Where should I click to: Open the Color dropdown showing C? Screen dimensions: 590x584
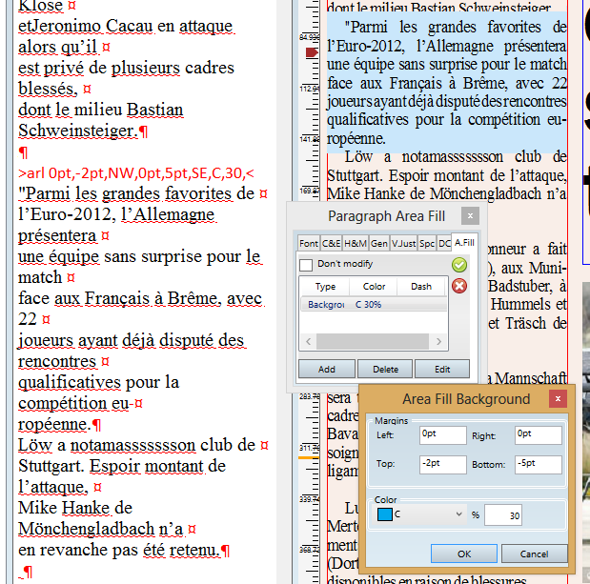420,514
